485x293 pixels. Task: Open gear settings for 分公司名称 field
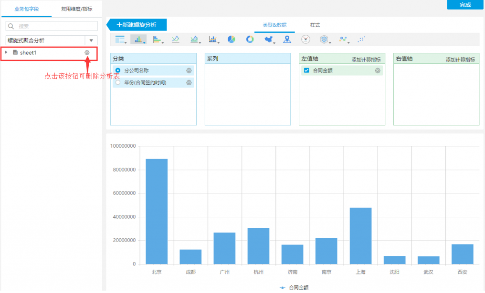tap(189, 71)
